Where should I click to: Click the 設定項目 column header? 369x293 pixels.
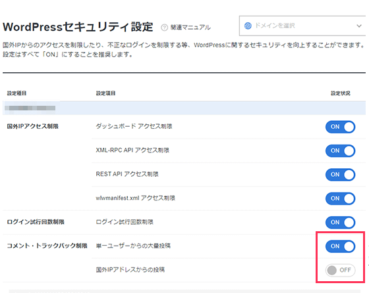coord(105,93)
